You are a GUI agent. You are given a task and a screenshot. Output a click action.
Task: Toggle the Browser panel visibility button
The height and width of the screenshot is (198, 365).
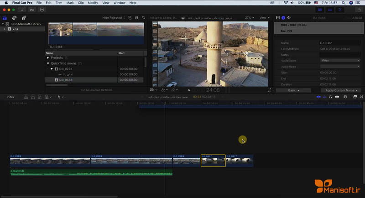pos(320,10)
